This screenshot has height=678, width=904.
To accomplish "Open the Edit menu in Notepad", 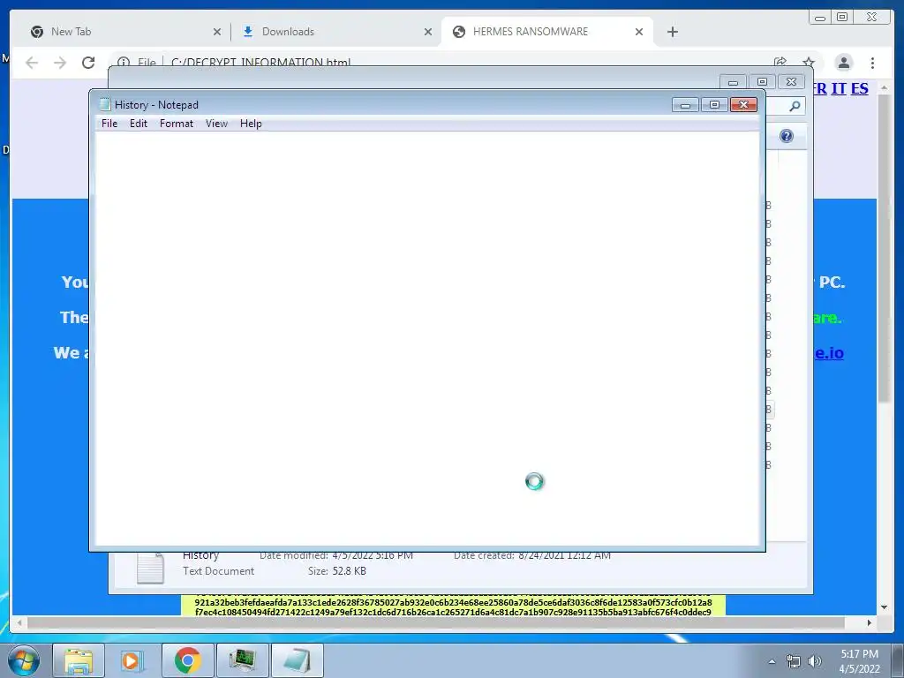I will tap(139, 124).
